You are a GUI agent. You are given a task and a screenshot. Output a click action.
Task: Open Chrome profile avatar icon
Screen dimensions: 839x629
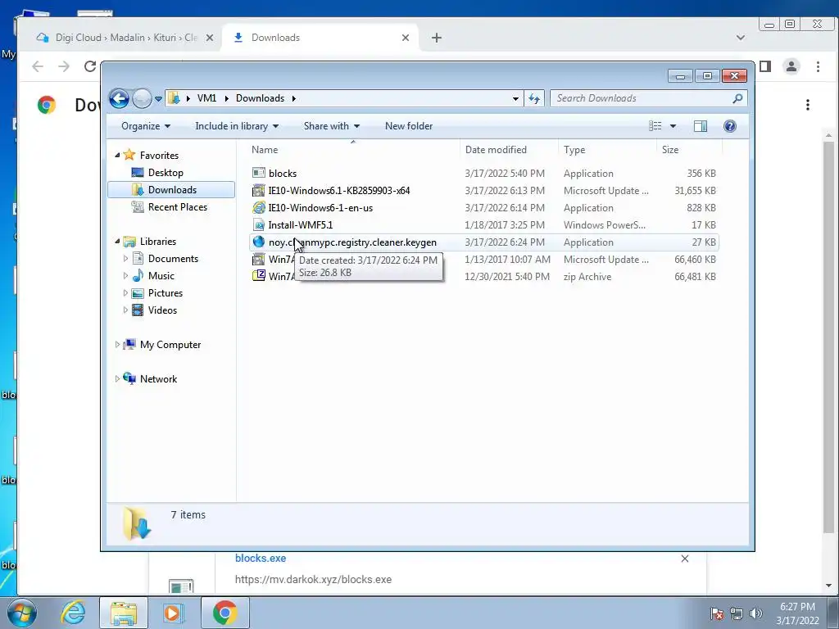pos(791,66)
